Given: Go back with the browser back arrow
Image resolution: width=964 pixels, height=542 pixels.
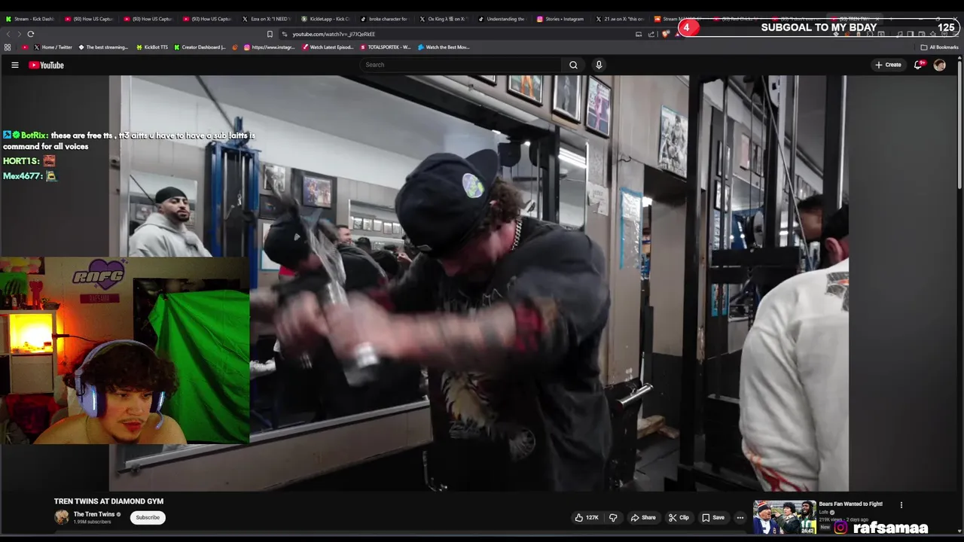Looking at the screenshot, I should pos(8,34).
